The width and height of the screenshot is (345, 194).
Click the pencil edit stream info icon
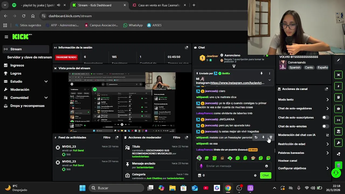point(339,60)
